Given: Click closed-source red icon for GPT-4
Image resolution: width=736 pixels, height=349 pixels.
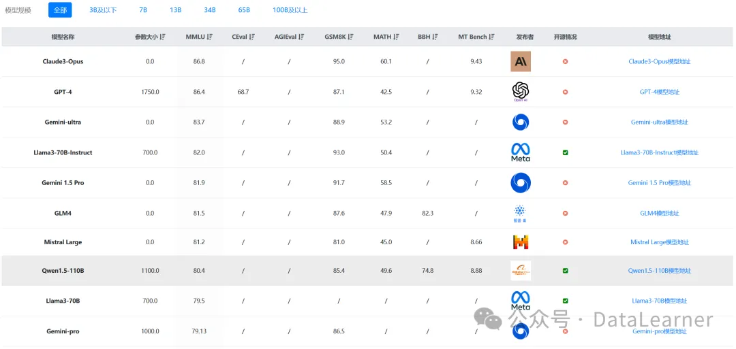Looking at the screenshot, I should pyautogui.click(x=565, y=92).
